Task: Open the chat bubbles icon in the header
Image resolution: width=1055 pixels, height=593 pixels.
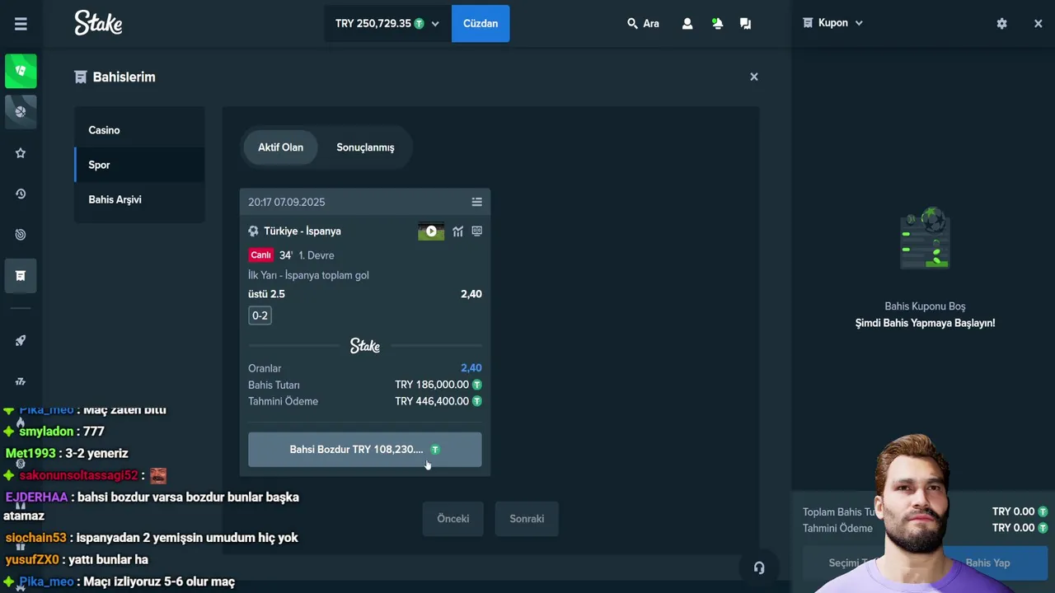Action: coord(745,24)
